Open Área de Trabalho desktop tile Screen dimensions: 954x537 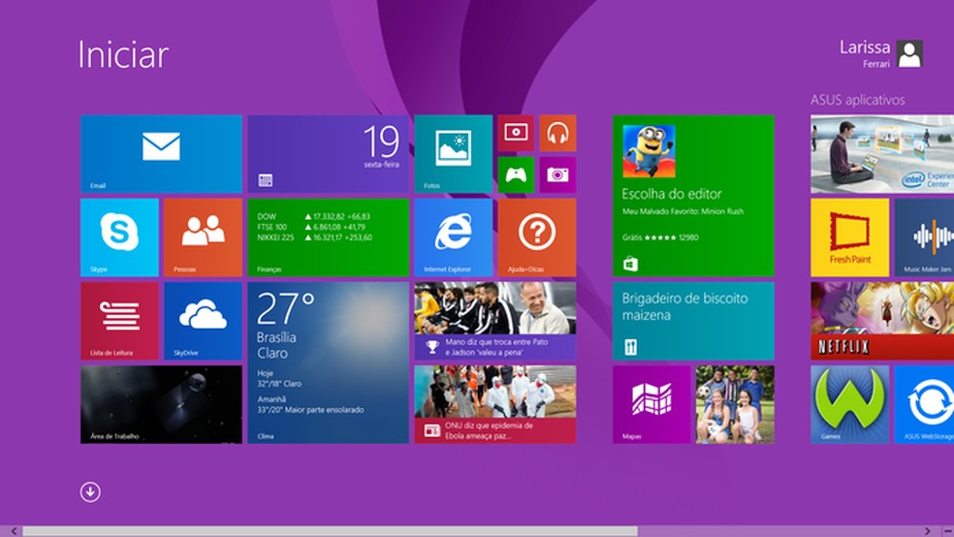[161, 404]
